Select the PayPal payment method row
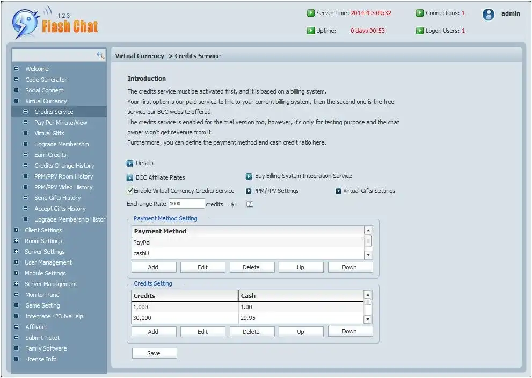 [x=247, y=243]
